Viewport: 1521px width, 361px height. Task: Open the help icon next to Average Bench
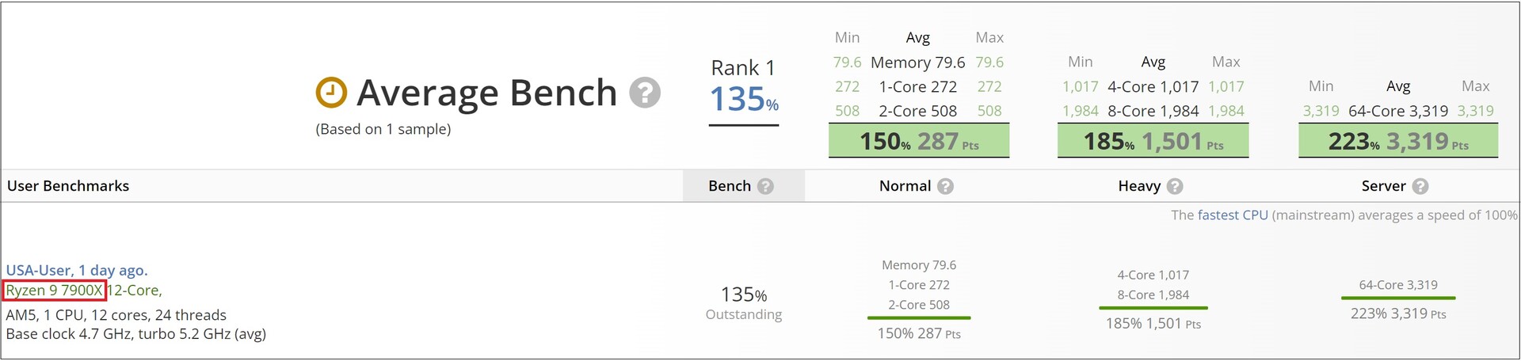click(x=645, y=93)
